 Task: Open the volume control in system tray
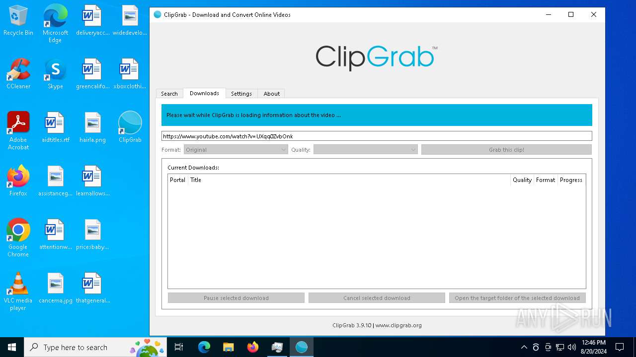(572, 347)
